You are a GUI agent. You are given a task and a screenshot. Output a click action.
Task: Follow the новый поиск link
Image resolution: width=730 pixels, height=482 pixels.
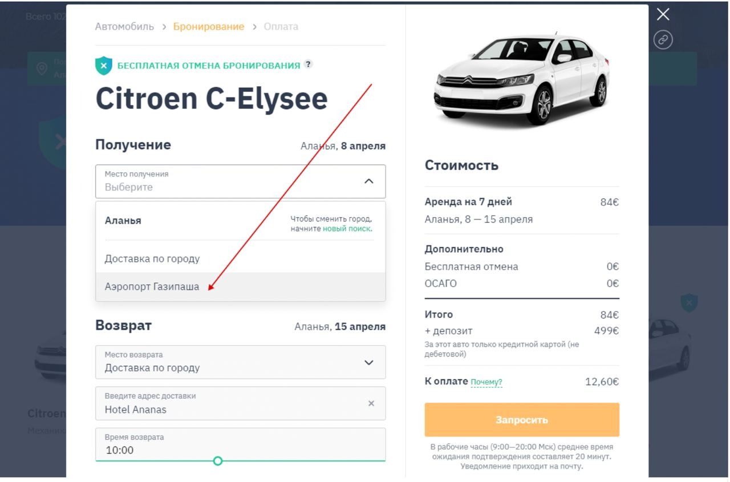pos(347,229)
